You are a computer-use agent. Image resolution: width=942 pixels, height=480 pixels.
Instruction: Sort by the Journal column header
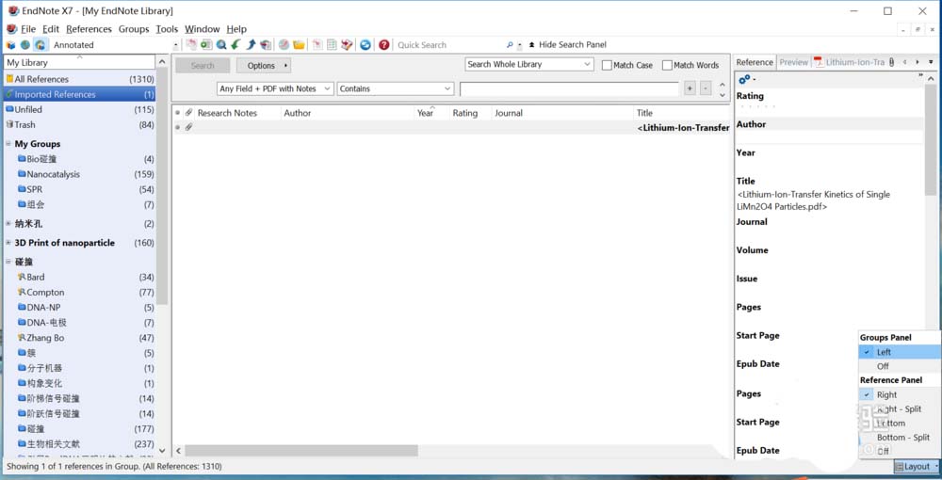562,113
